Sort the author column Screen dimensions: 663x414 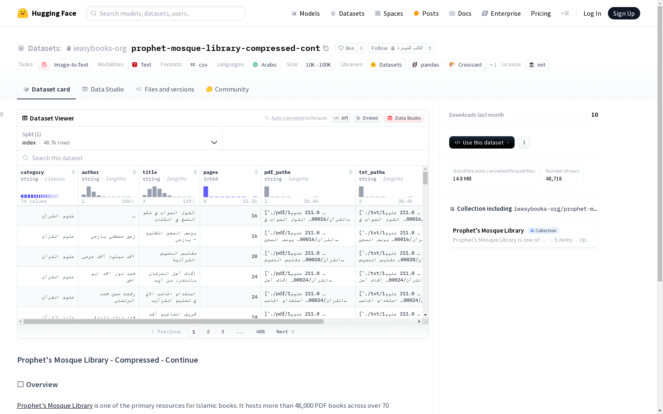(x=134, y=172)
